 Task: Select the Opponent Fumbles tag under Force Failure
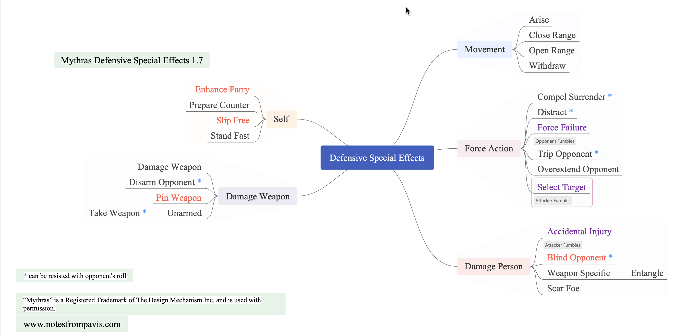pos(555,141)
